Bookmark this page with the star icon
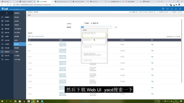 point(167,5)
